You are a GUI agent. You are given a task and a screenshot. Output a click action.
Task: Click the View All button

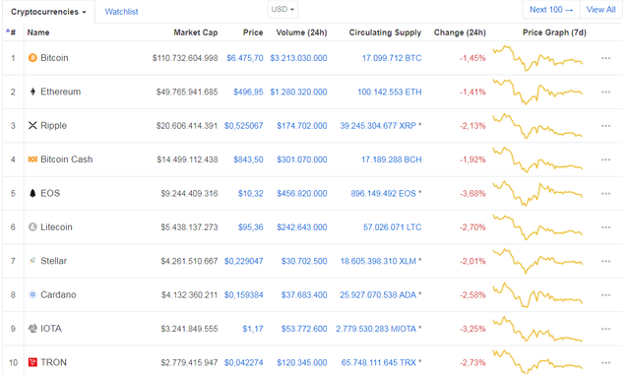[600, 10]
